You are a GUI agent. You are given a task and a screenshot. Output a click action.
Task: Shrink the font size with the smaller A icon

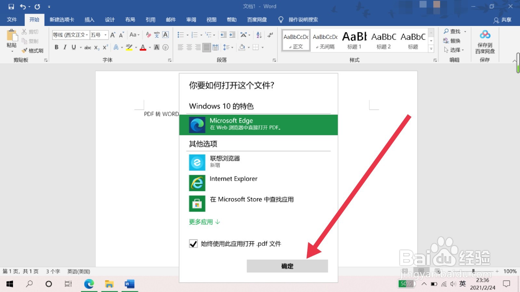121,35
